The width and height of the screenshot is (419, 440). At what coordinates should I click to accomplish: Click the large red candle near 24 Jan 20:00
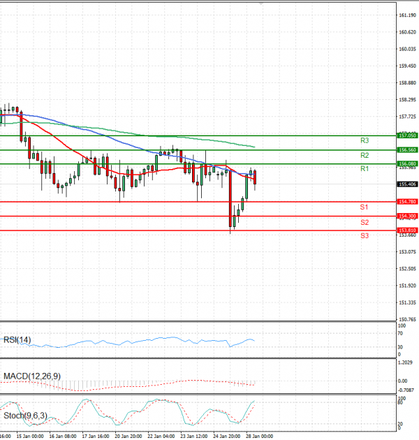(x=230, y=198)
